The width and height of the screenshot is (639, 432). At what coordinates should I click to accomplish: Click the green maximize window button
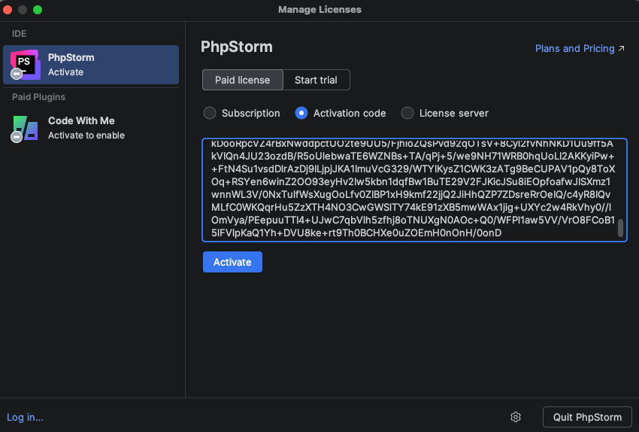(38, 10)
